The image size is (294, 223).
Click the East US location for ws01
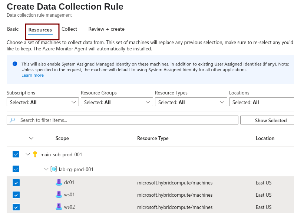(x=264, y=195)
